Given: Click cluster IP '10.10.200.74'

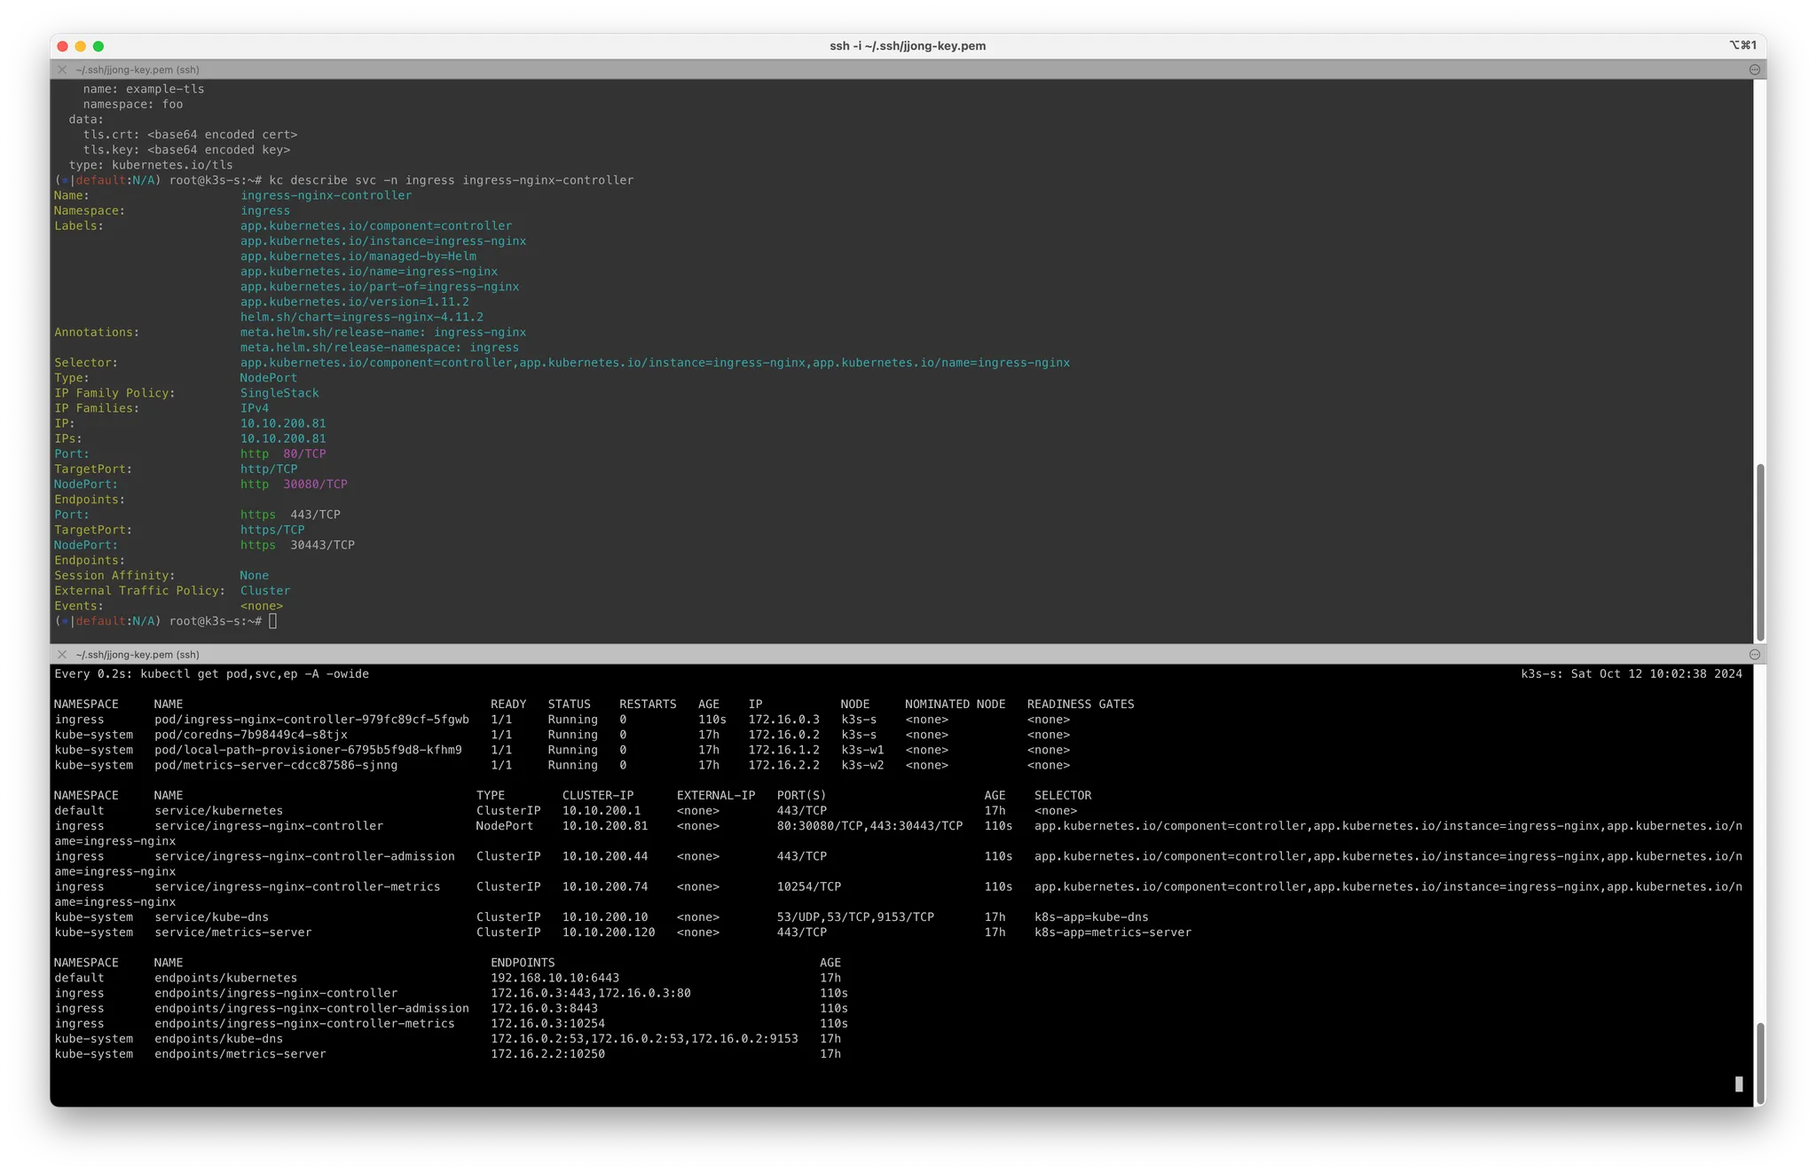Looking at the screenshot, I should click(604, 886).
